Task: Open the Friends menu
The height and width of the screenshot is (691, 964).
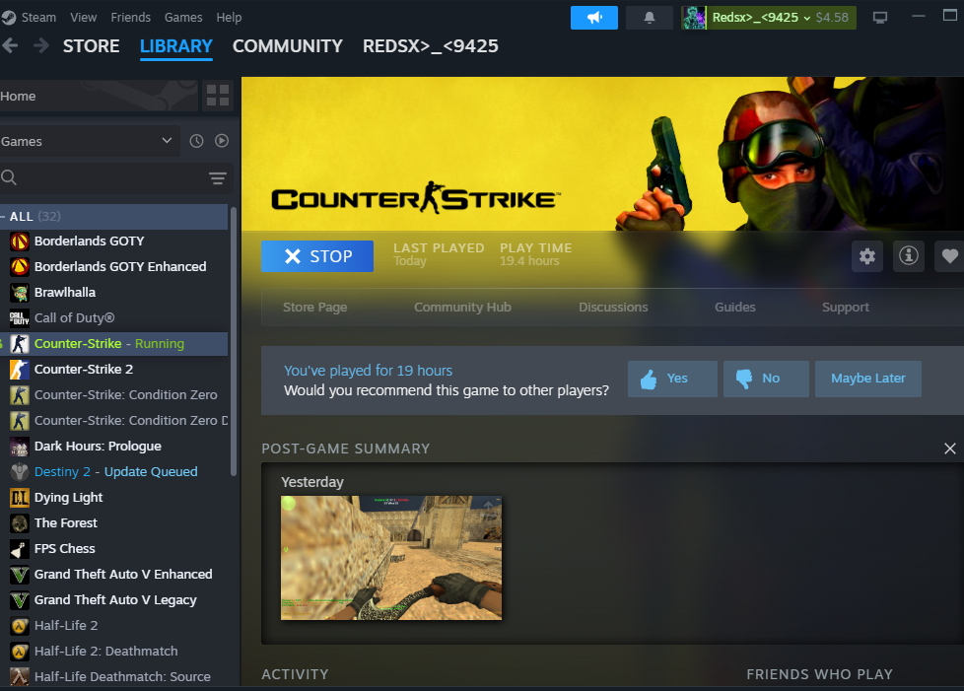Action: click(130, 18)
